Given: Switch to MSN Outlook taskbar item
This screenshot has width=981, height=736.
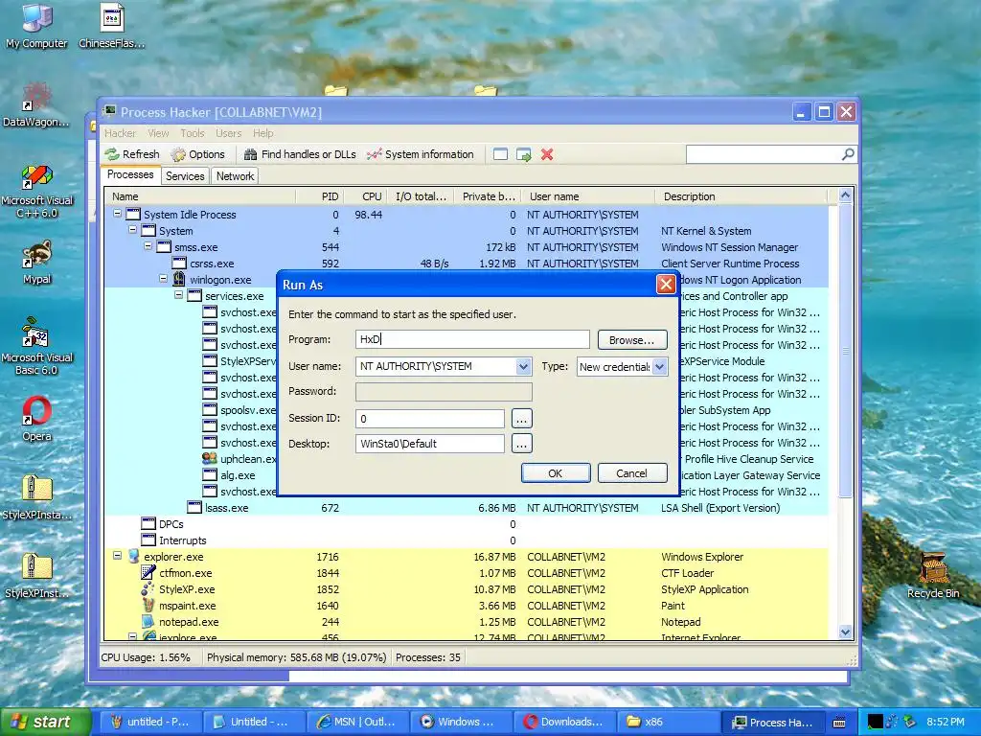Looking at the screenshot, I should click(x=358, y=723).
